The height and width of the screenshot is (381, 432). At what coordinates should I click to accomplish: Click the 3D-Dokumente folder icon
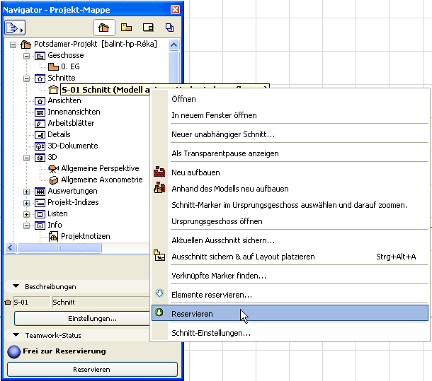pyautogui.click(x=40, y=146)
